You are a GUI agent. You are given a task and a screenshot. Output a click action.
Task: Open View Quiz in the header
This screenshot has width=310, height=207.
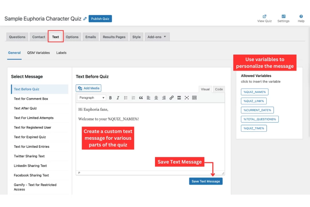pyautogui.click(x=264, y=19)
